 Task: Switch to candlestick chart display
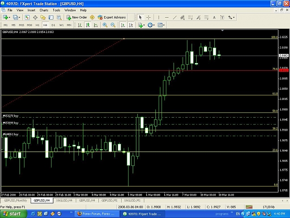tap(88, 25)
